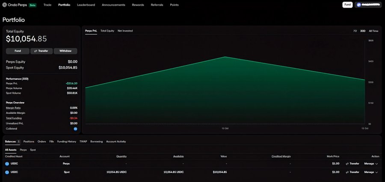Open the Borrowing tab

point(97,142)
